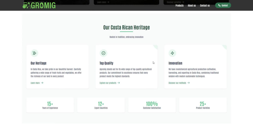This screenshot has height=131, width=253.
Task: Click the 12+ Export Countries stat
Action: [x=101, y=105]
